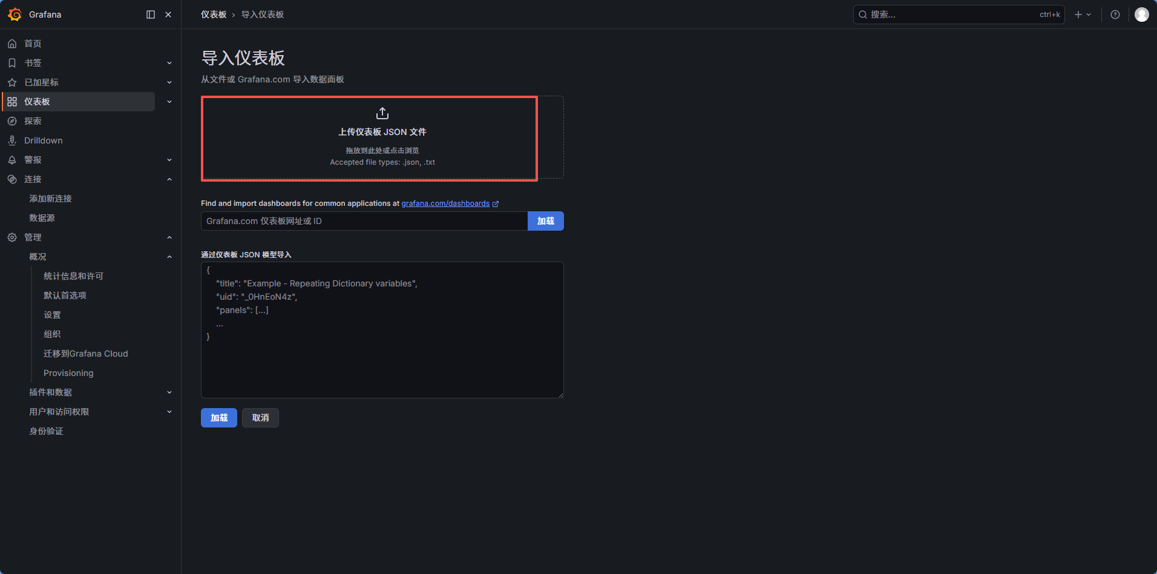Click the search magnifier icon
This screenshot has height=574, width=1157.
coord(863,15)
